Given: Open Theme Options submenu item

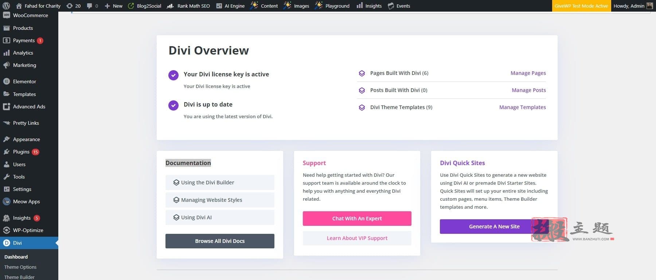Looking at the screenshot, I should coord(20,267).
